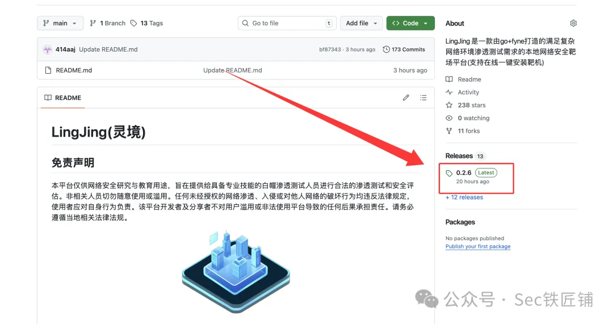Open the Readme link in About
The width and height of the screenshot is (613, 324).
(x=463, y=79)
